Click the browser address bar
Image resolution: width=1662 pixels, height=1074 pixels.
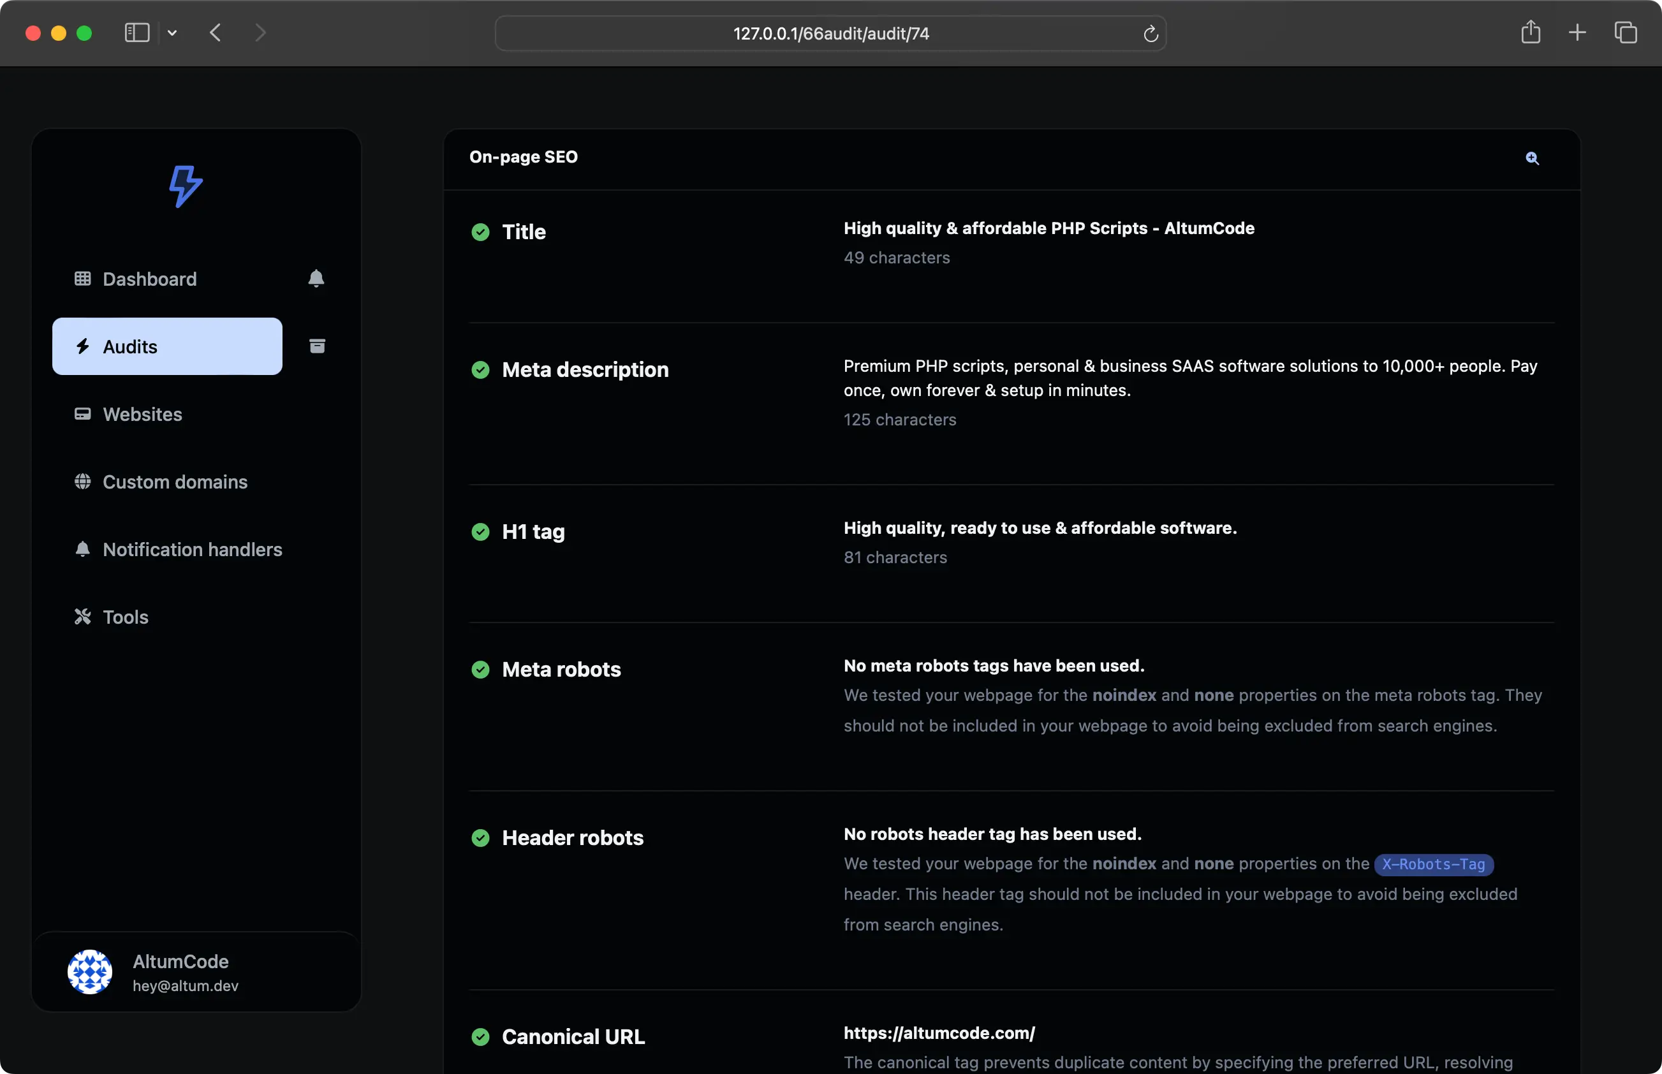pos(830,33)
